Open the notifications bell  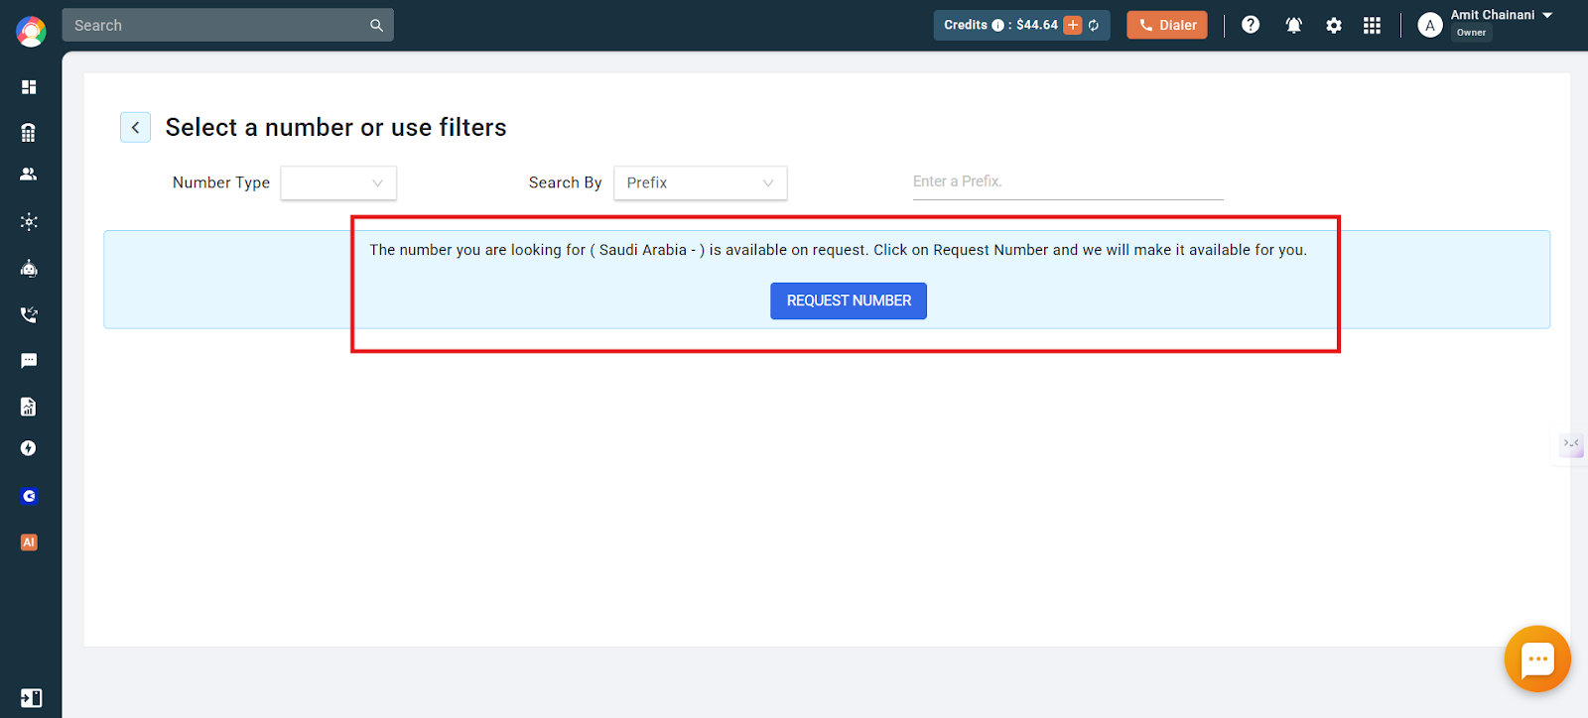pos(1293,26)
